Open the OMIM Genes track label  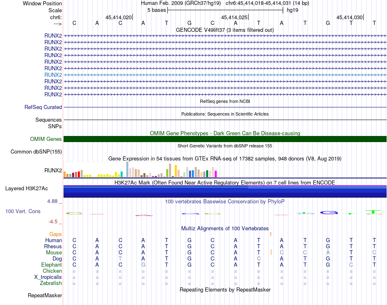pos(46,139)
